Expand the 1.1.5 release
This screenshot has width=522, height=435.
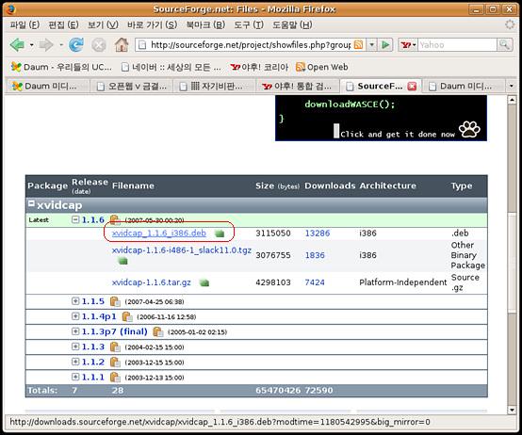pos(75,301)
